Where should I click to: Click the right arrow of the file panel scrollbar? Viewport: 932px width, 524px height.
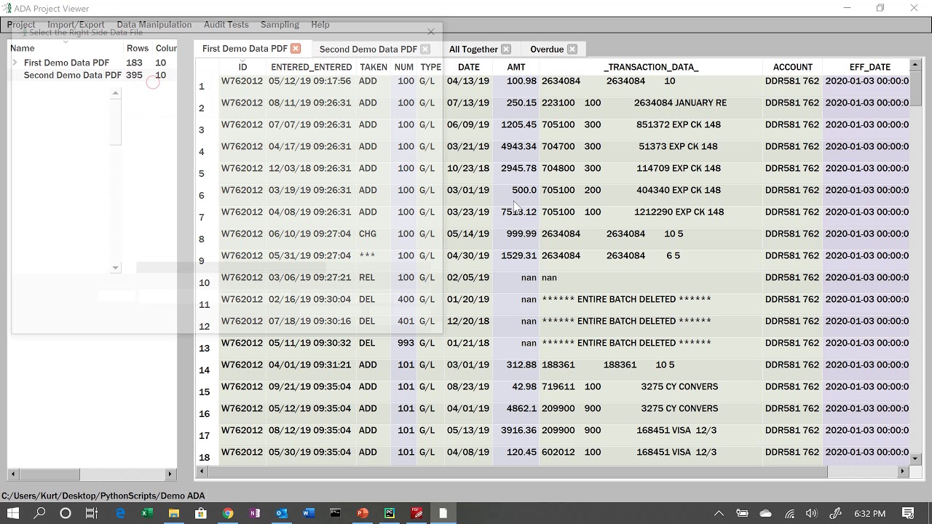[x=170, y=474]
